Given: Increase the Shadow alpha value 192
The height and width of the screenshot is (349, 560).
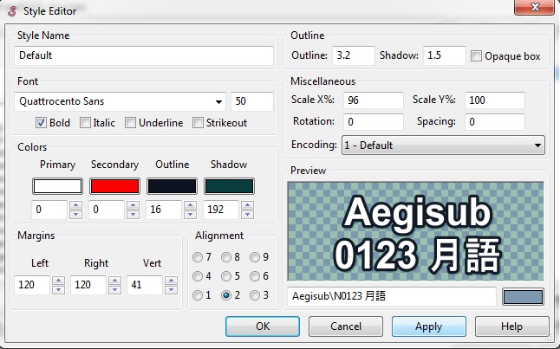Looking at the screenshot, I should click(x=247, y=205).
